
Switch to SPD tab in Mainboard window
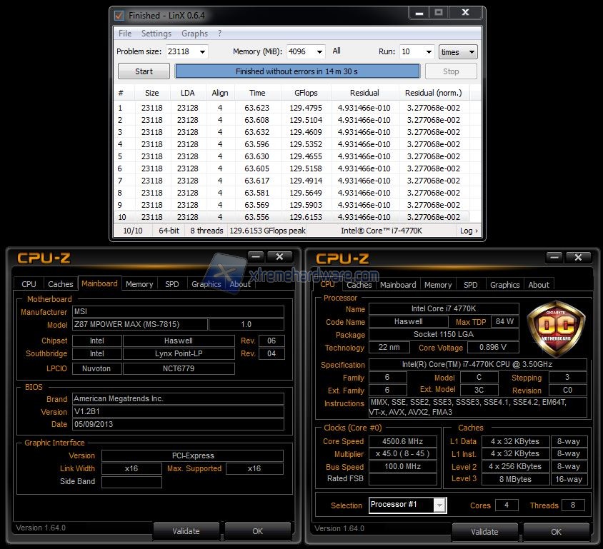coord(172,284)
